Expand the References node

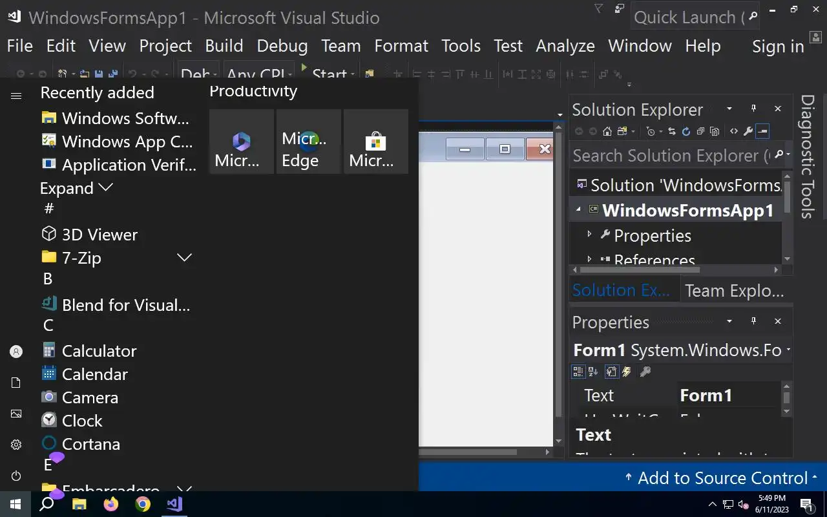(x=589, y=258)
